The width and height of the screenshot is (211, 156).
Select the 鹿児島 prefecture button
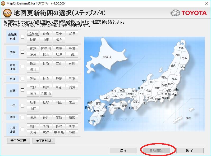59,132
